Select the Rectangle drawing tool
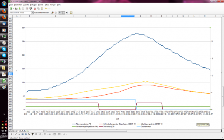Viewport: 224px width, 140px height. 22,134
